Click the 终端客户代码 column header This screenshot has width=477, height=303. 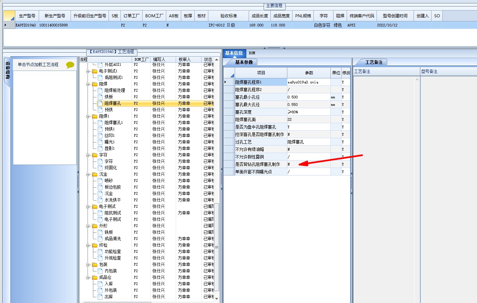point(362,16)
